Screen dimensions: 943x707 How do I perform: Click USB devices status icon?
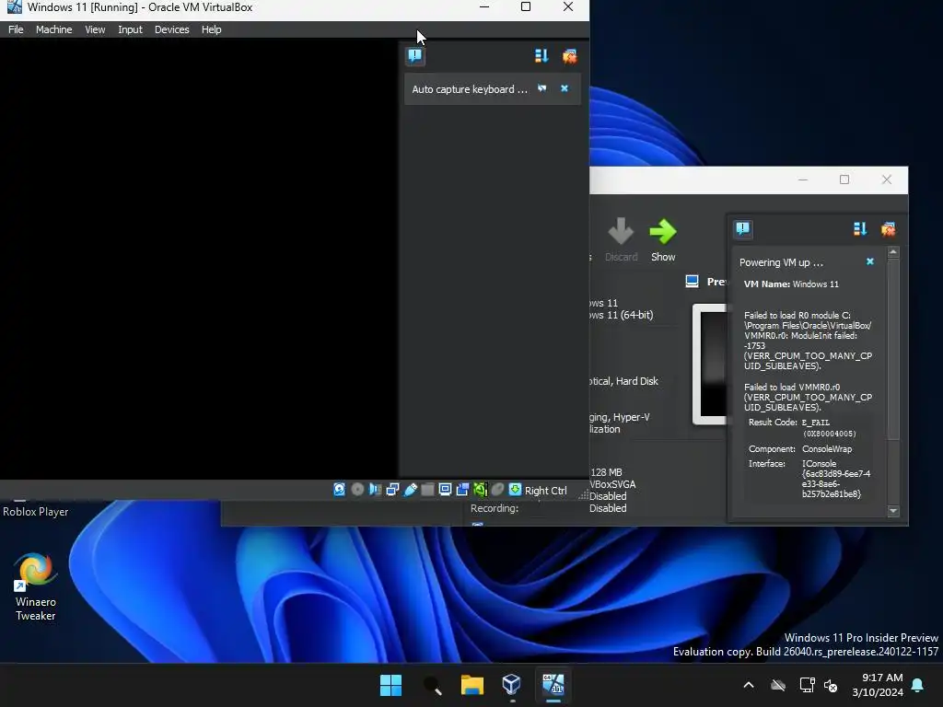click(410, 490)
